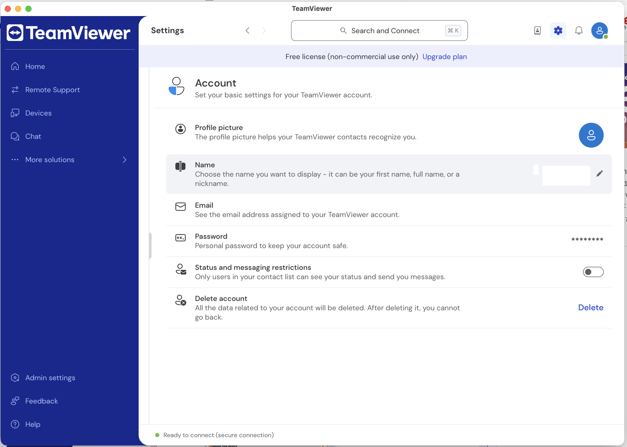Image resolution: width=627 pixels, height=447 pixels.
Task: Open the contacts address book icon
Action: point(538,31)
